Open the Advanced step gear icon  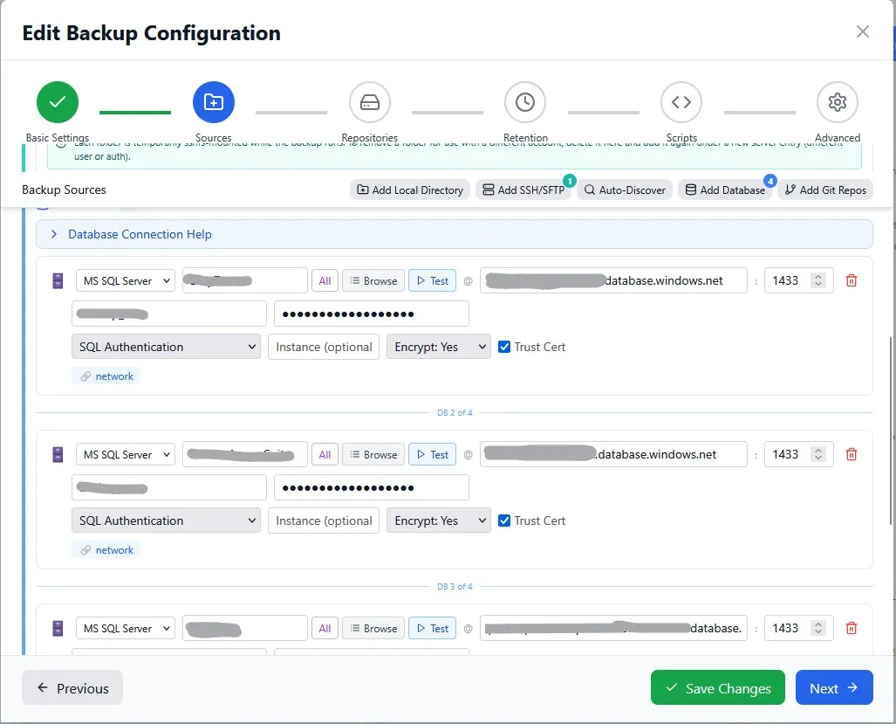838,102
